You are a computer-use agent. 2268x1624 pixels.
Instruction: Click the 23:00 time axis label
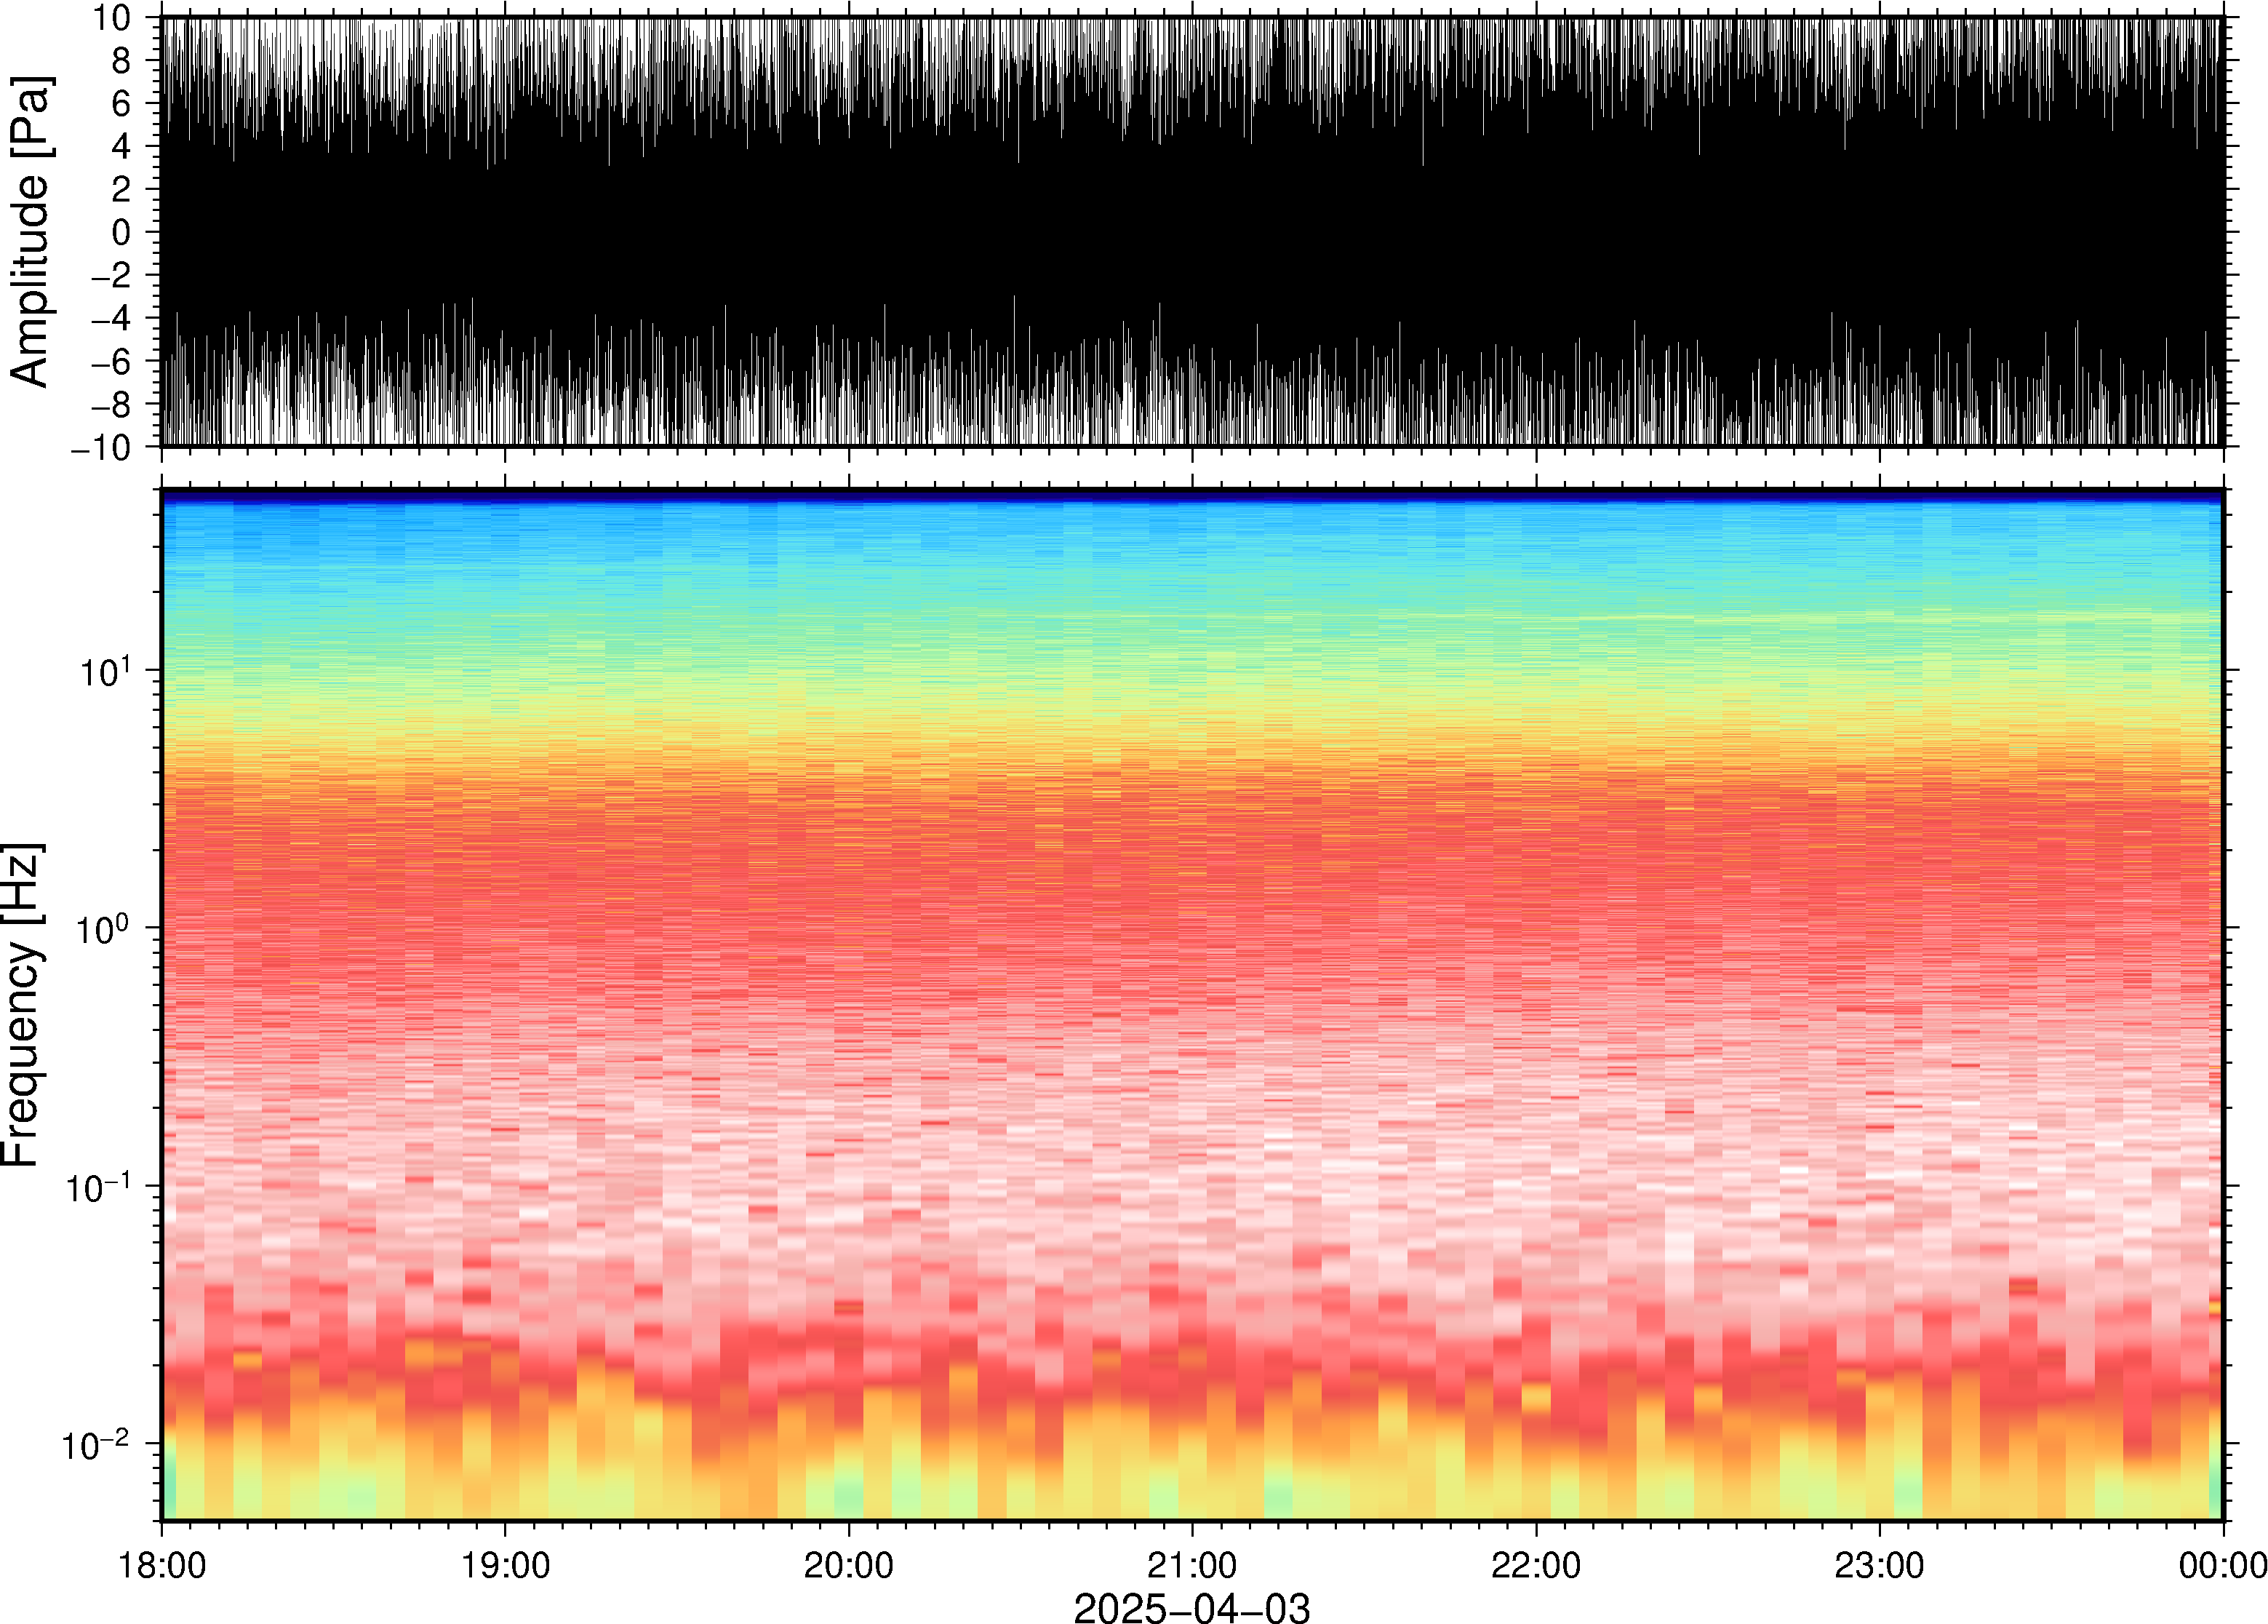tap(1879, 1565)
